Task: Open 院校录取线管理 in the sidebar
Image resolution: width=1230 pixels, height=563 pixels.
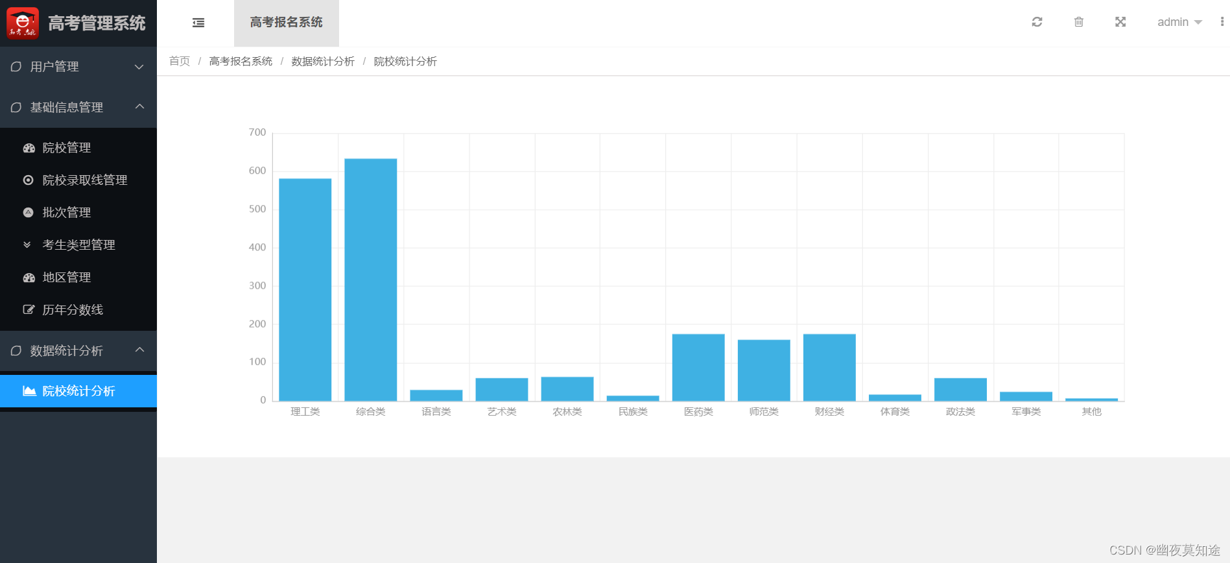Action: click(78, 180)
